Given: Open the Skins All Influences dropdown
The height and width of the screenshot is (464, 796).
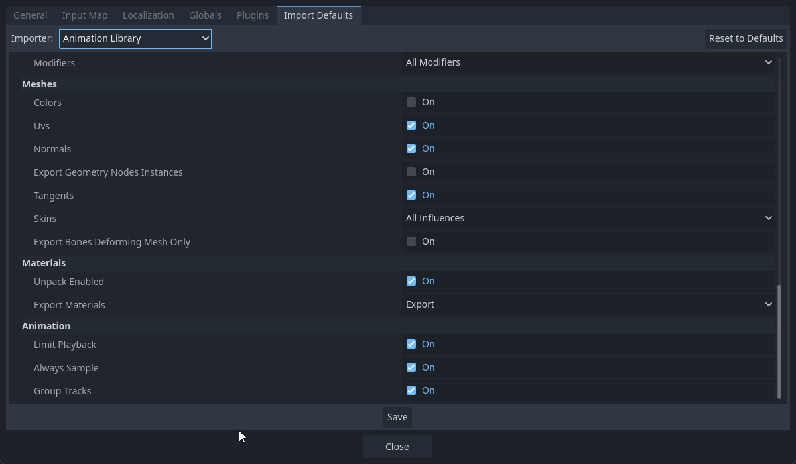Looking at the screenshot, I should coord(588,218).
